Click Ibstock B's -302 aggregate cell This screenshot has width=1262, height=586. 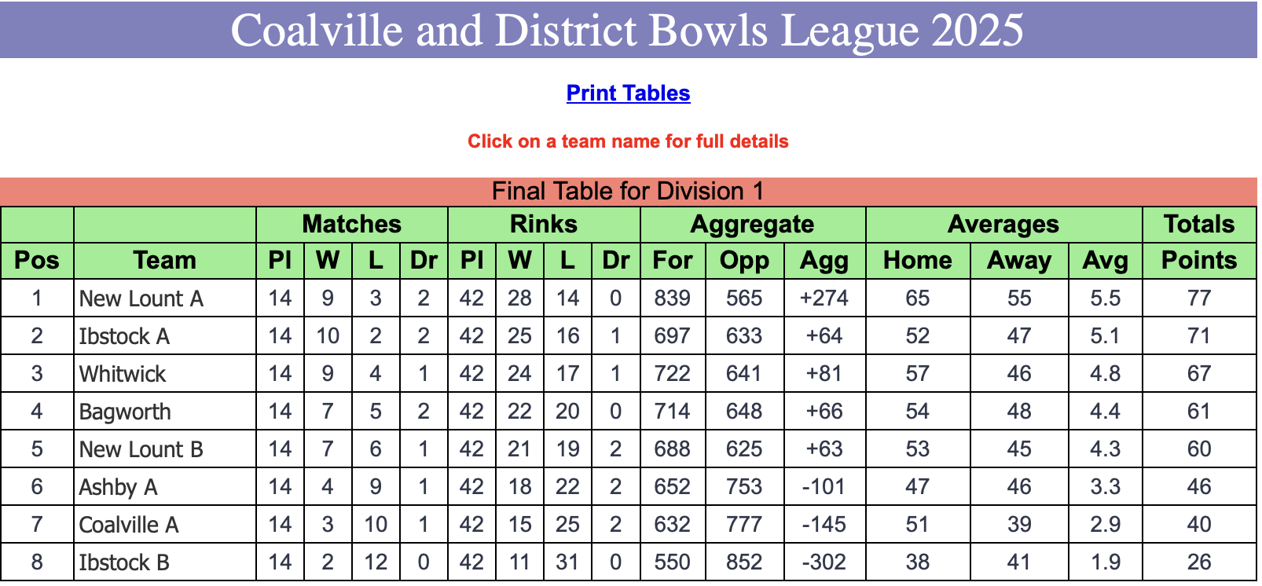point(824,562)
